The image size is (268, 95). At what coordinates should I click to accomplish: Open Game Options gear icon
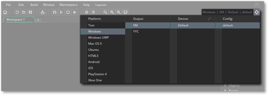coord(87,12)
